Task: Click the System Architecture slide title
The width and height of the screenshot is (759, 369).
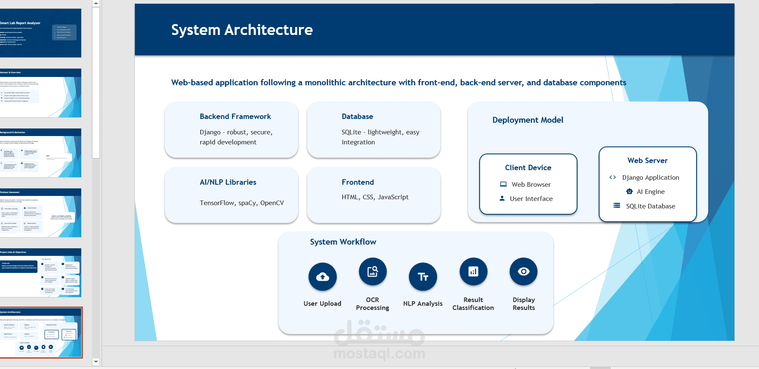Action: 242,30
